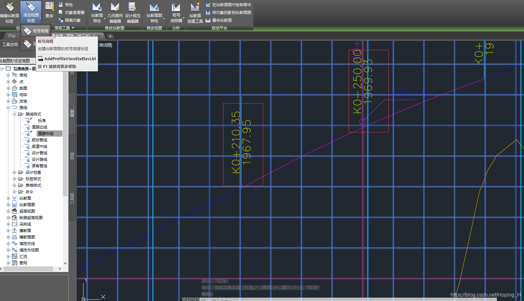Expand the 设计检查 folder

click(x=15, y=172)
